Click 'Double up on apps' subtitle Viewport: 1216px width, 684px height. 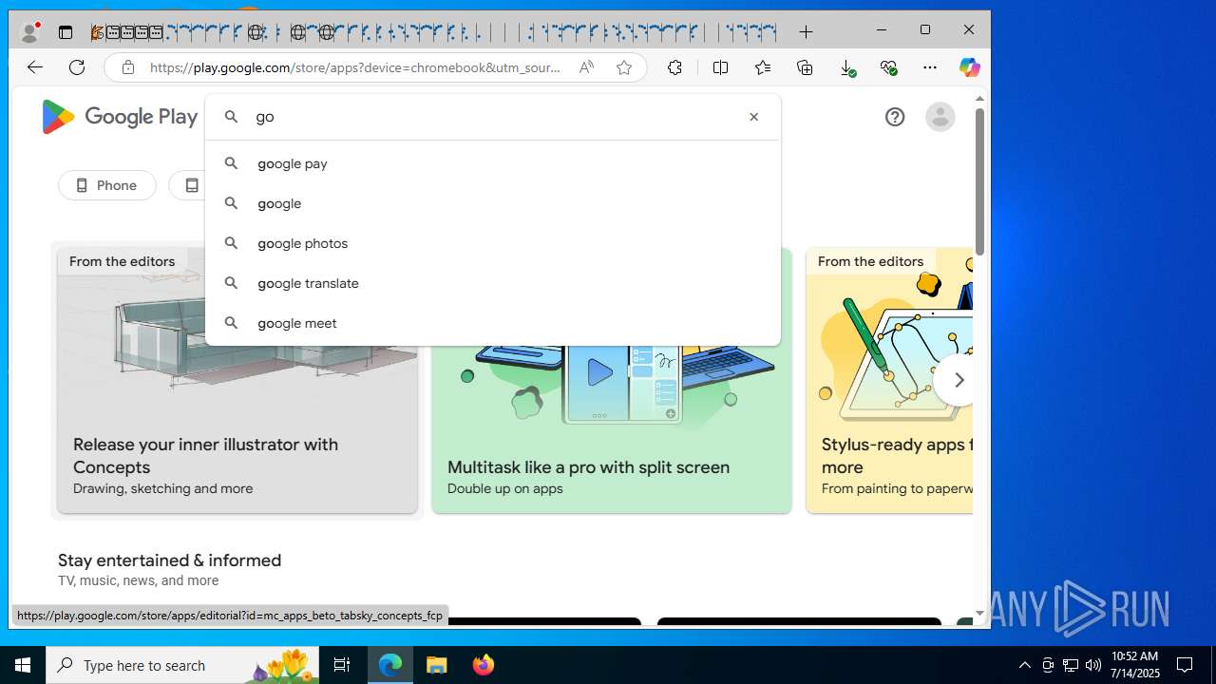tap(505, 488)
